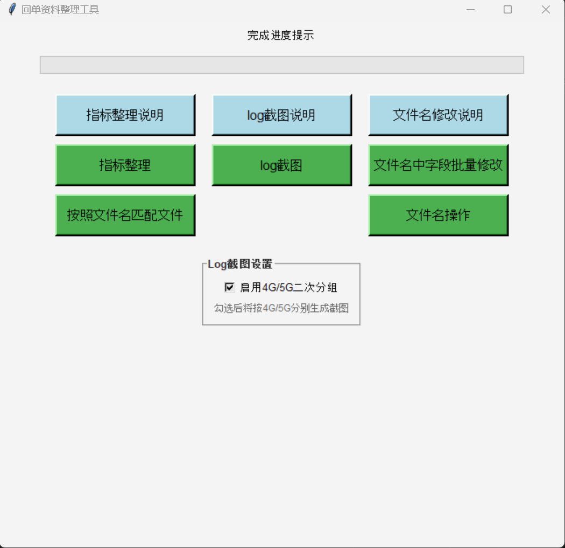The width and height of the screenshot is (565, 548).
Task: Open log截图说明 instructions
Action: [x=281, y=114]
